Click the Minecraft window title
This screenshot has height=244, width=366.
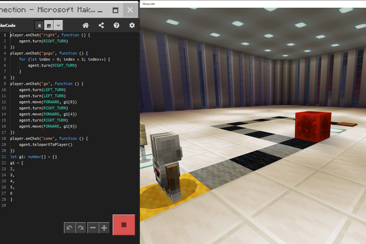tap(148, 4)
